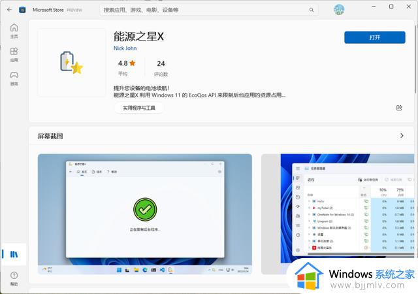Close the Microsoft Store window
418x294 pixels.
tap(409, 7)
